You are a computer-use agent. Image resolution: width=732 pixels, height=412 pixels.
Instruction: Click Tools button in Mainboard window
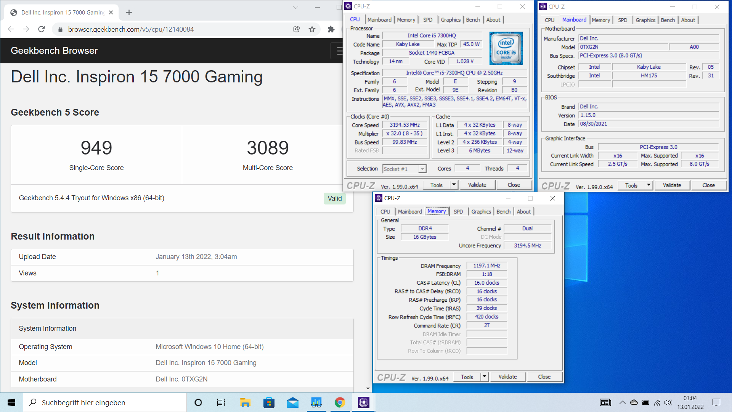pos(631,185)
